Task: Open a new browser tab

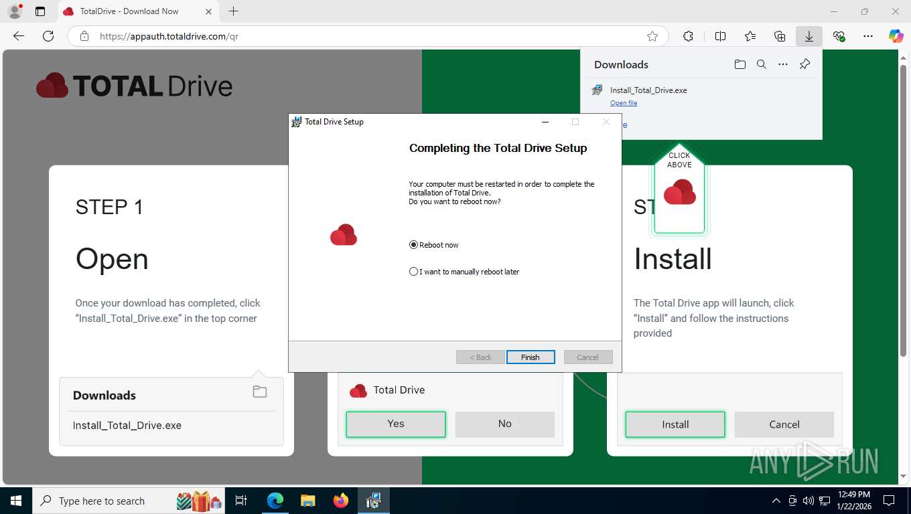Action: click(x=233, y=11)
